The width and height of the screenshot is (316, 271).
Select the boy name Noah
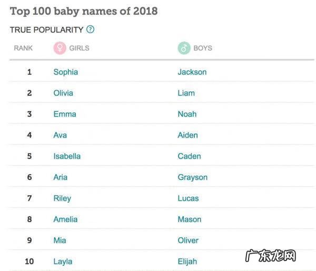tap(187, 114)
